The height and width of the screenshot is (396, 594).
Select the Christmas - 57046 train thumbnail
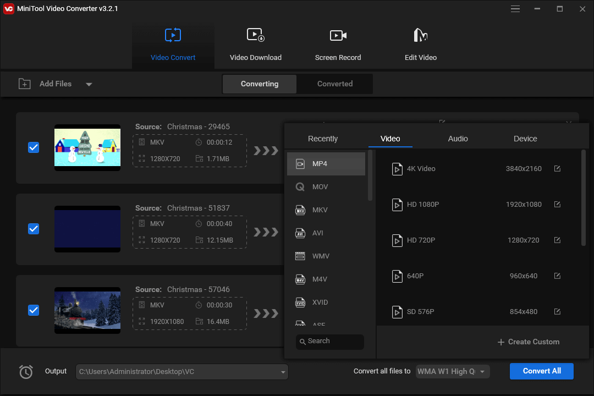(87, 310)
